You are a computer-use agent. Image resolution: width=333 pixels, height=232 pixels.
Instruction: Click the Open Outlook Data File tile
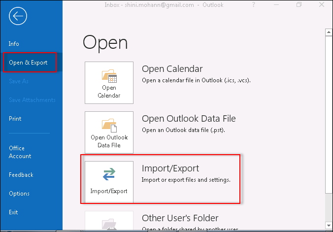click(x=109, y=133)
